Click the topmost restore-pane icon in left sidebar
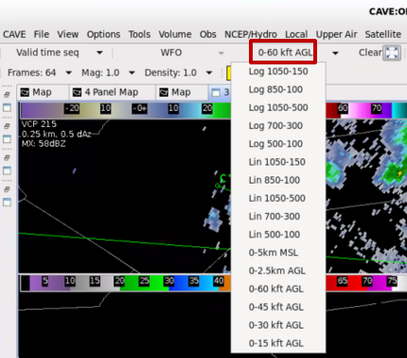407x358 pixels. [x=7, y=95]
